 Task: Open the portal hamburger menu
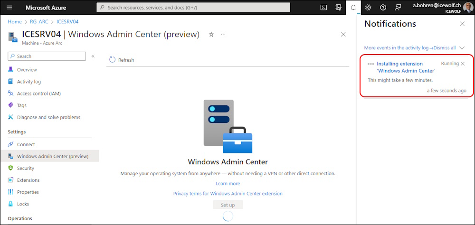point(9,8)
